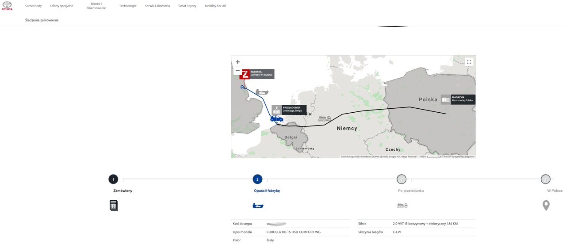Open the Samochody menu
The height and width of the screenshot is (244, 566).
[x=33, y=6]
